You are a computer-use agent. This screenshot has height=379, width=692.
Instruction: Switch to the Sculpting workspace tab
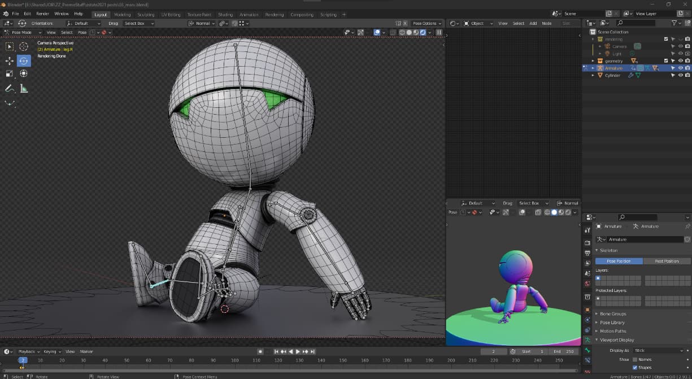point(146,15)
